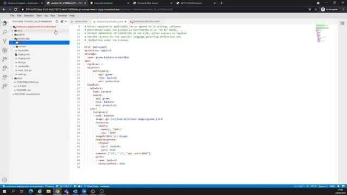Open the Dockerfile in the explorer
The height and width of the screenshot is (195, 347).
(23, 50)
